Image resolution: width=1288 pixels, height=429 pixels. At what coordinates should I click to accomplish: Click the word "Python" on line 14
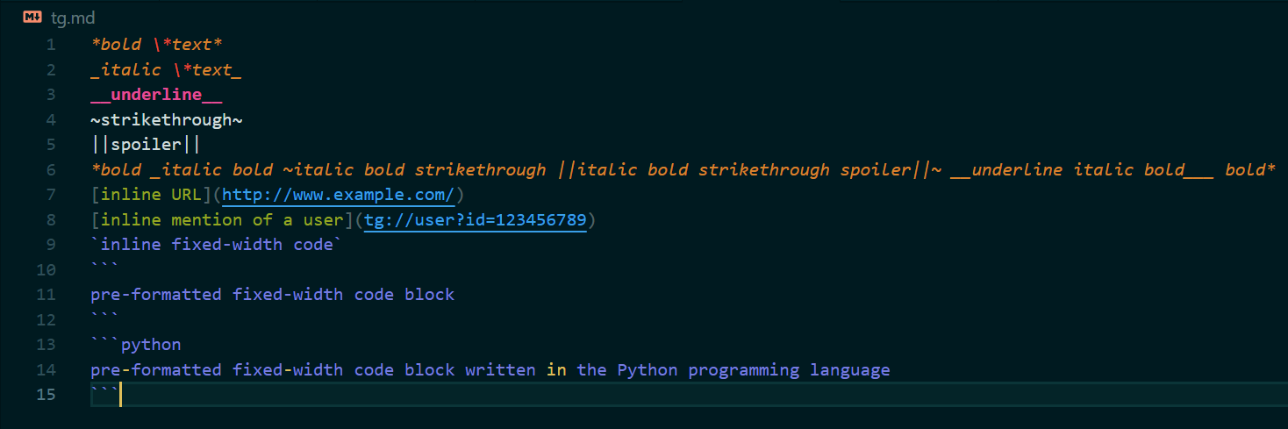(648, 369)
